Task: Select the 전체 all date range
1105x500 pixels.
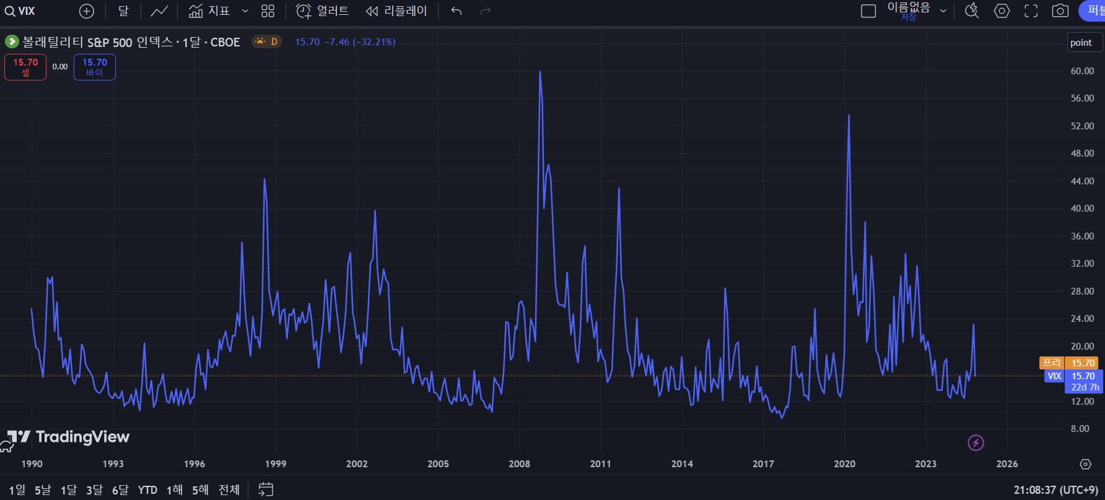Action: click(x=229, y=490)
